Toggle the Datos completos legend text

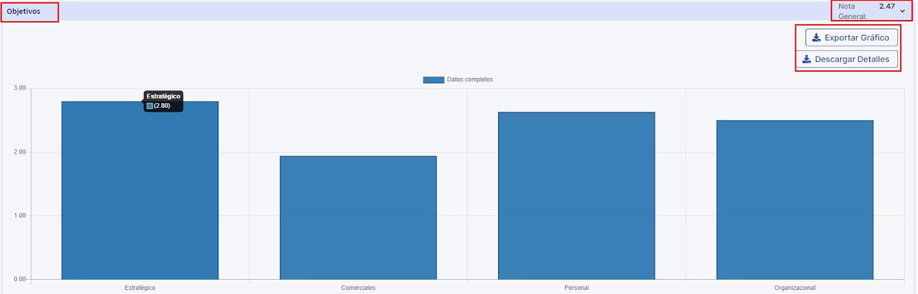pyautogui.click(x=470, y=80)
